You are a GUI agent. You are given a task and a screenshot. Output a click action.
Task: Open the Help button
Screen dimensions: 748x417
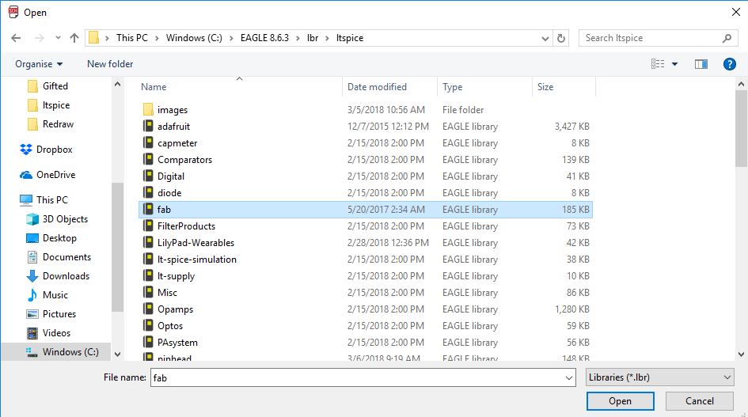729,64
